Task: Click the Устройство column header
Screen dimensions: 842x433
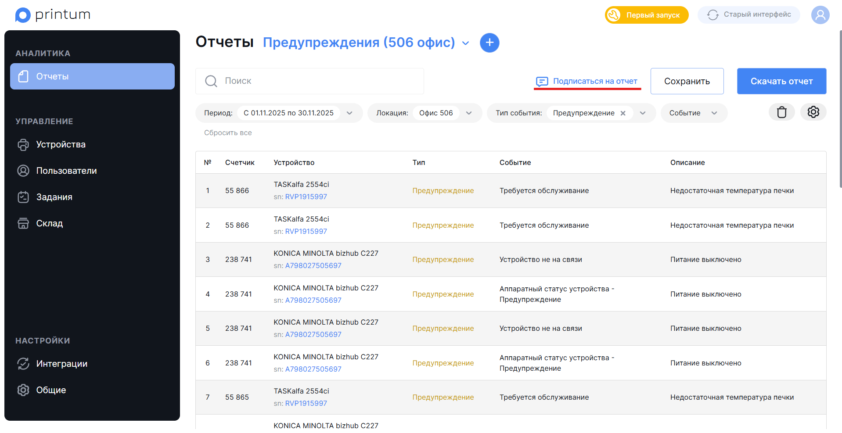Action: point(294,163)
